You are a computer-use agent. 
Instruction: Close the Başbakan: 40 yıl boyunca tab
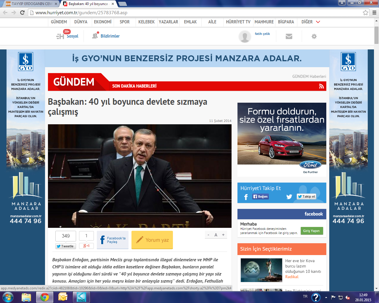point(113,4)
